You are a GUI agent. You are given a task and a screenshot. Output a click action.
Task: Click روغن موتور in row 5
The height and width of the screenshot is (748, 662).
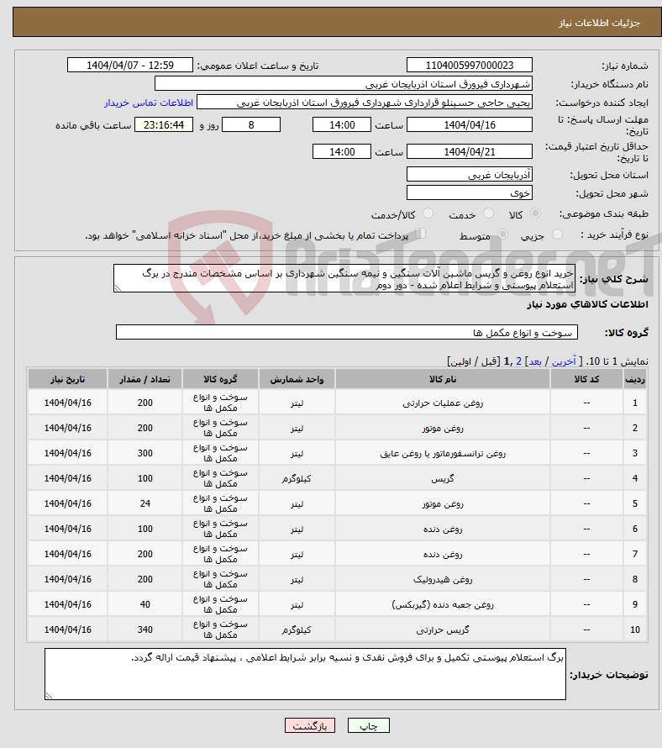click(443, 503)
